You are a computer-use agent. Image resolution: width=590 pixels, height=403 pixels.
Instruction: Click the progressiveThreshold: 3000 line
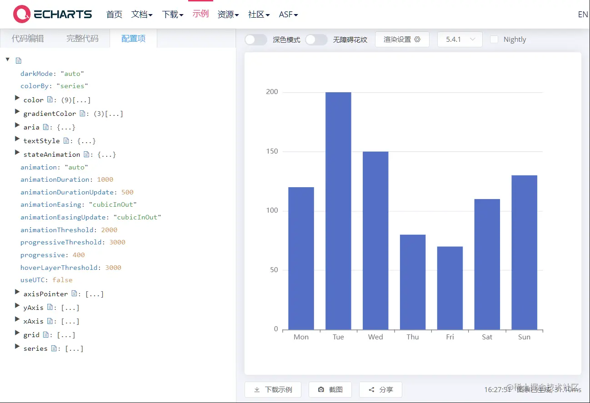[73, 242]
